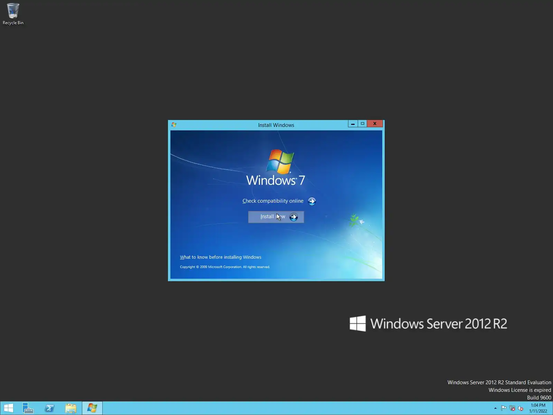Screen dimensions: 553x415
Task: Open the taskbar clock showing 1:04 PM
Action: coord(538,408)
